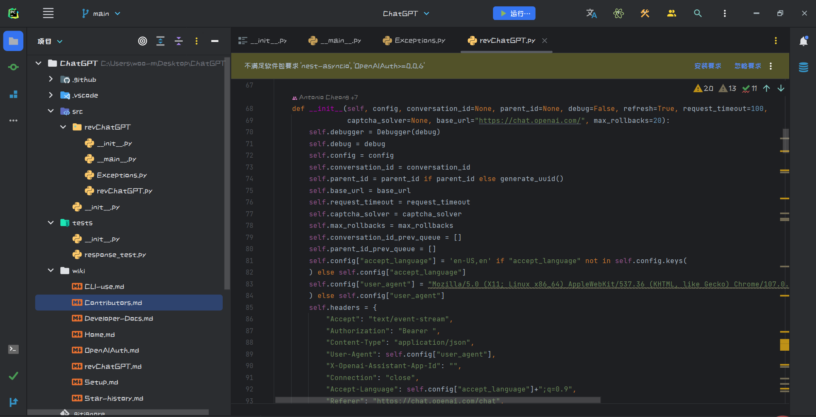Open the title bar more options menu
816x417 pixels.
pos(725,13)
